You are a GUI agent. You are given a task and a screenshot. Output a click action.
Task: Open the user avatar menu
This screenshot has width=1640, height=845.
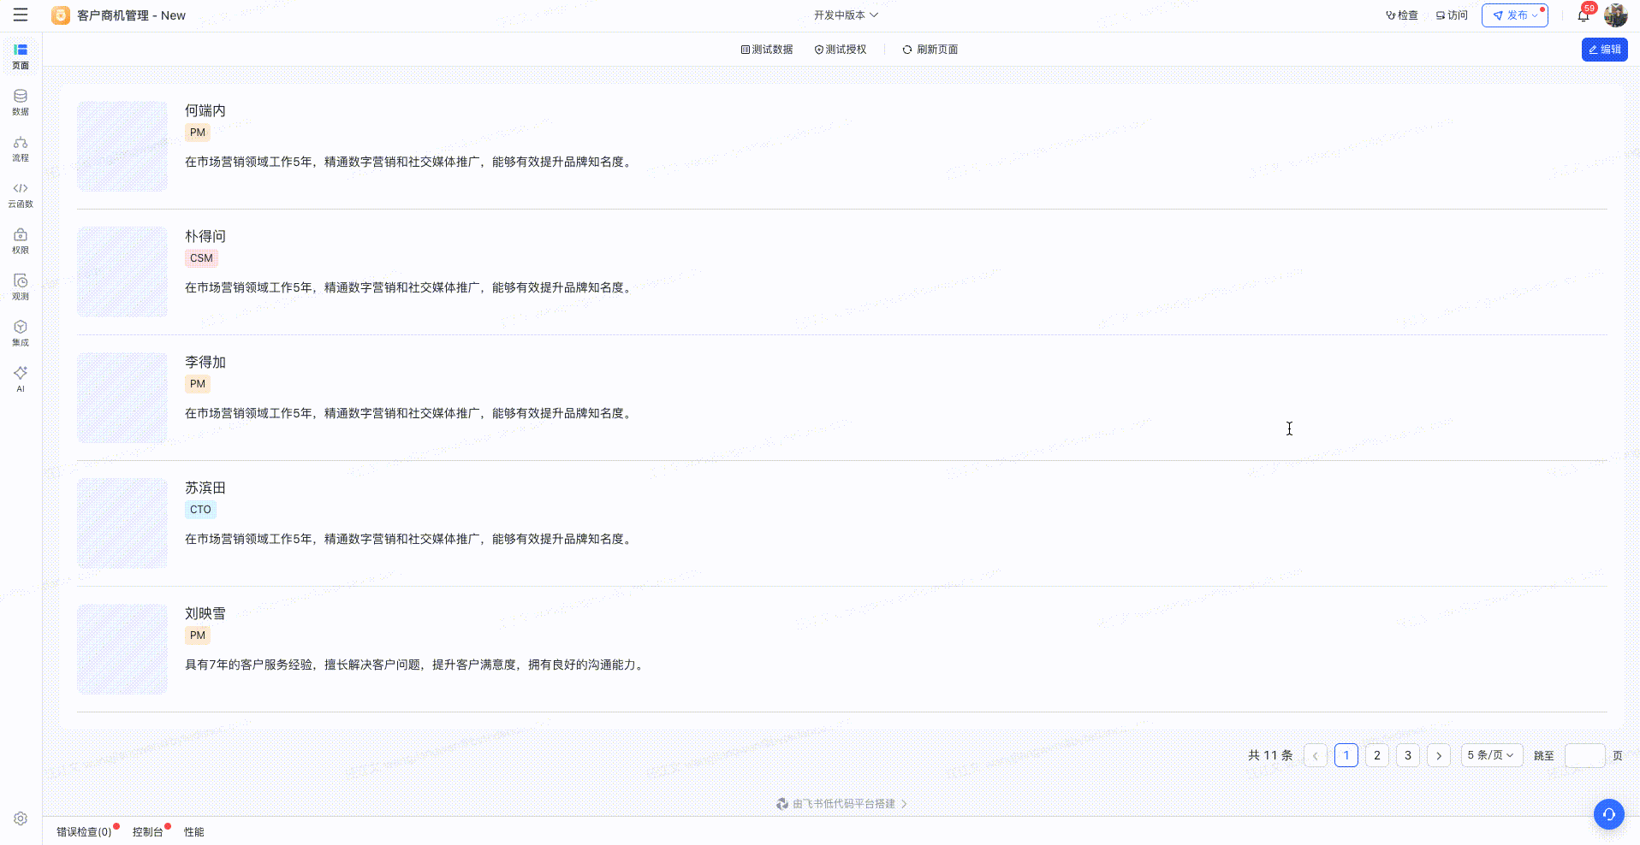pyautogui.click(x=1616, y=15)
